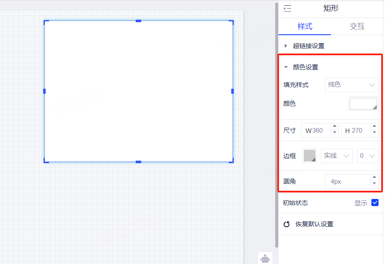Decrease 圆角 radius with down arrow
The width and height of the screenshot is (385, 264).
374,185
